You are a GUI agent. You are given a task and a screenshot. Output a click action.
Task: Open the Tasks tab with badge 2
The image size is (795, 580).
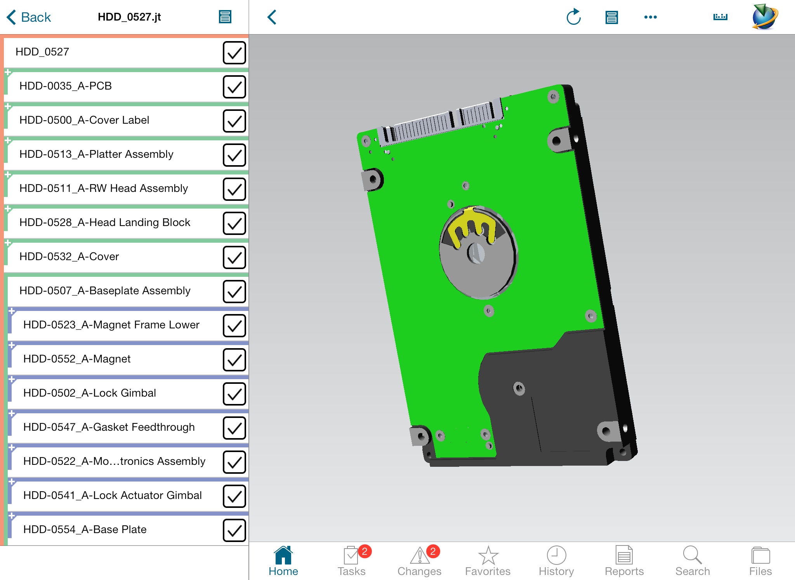[x=349, y=558]
